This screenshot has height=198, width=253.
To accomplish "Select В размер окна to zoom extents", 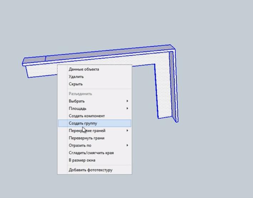I will pyautogui.click(x=82, y=160).
